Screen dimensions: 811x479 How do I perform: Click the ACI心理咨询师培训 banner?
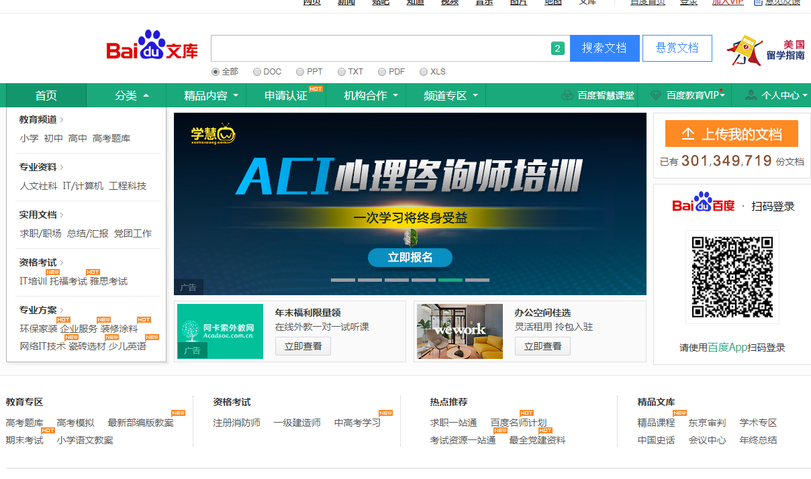[x=410, y=204]
